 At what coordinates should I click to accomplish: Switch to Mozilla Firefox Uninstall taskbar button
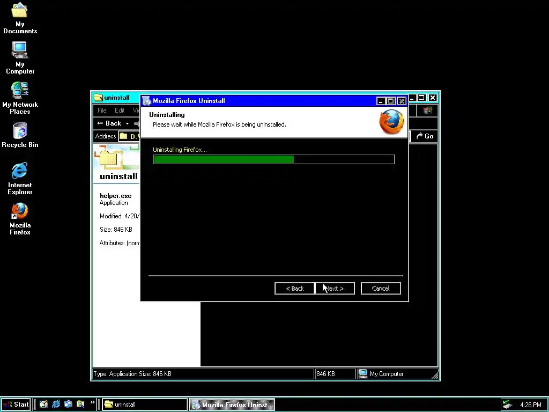click(232, 404)
